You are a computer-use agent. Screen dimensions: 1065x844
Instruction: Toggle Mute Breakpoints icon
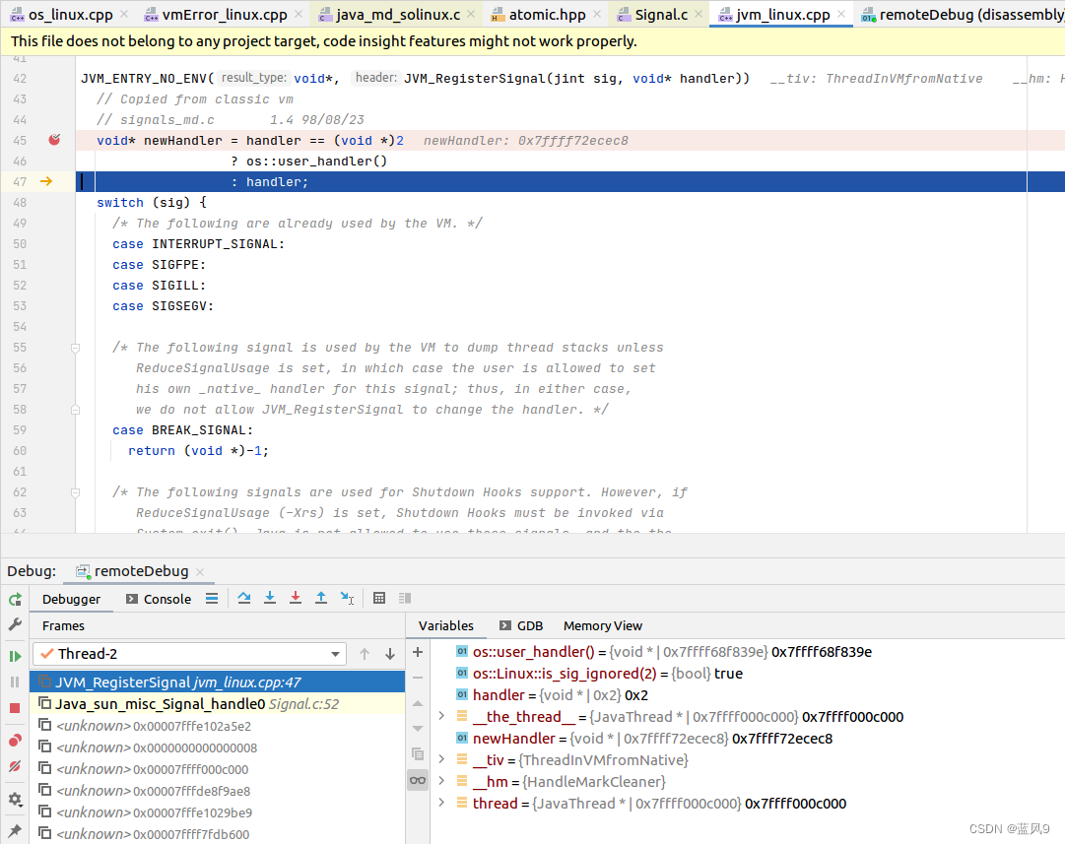point(15,766)
